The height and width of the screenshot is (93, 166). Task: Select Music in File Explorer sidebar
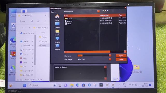coord(24,58)
